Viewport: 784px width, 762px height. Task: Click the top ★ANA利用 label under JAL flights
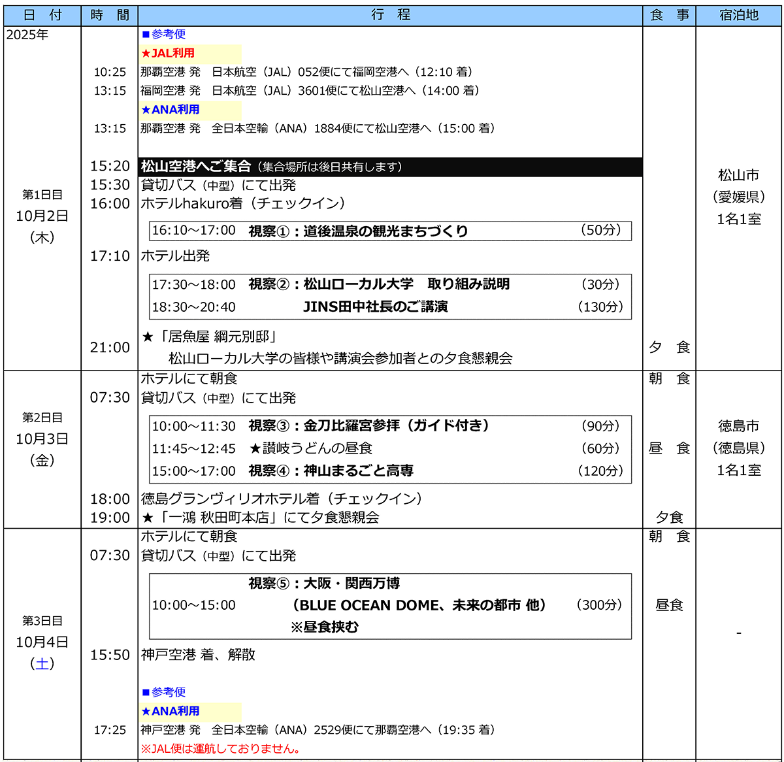pyautogui.click(x=171, y=110)
